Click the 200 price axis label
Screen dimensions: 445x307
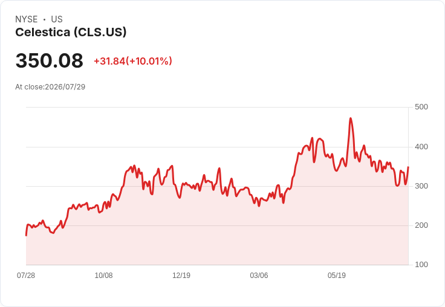[x=421, y=225]
